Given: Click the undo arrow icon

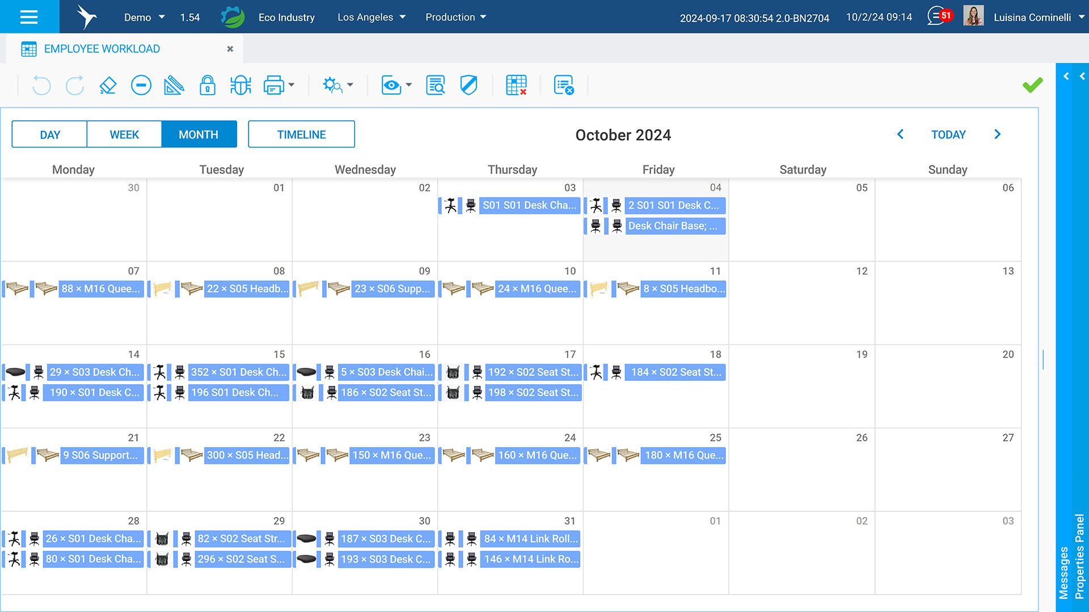Looking at the screenshot, I should pos(41,86).
